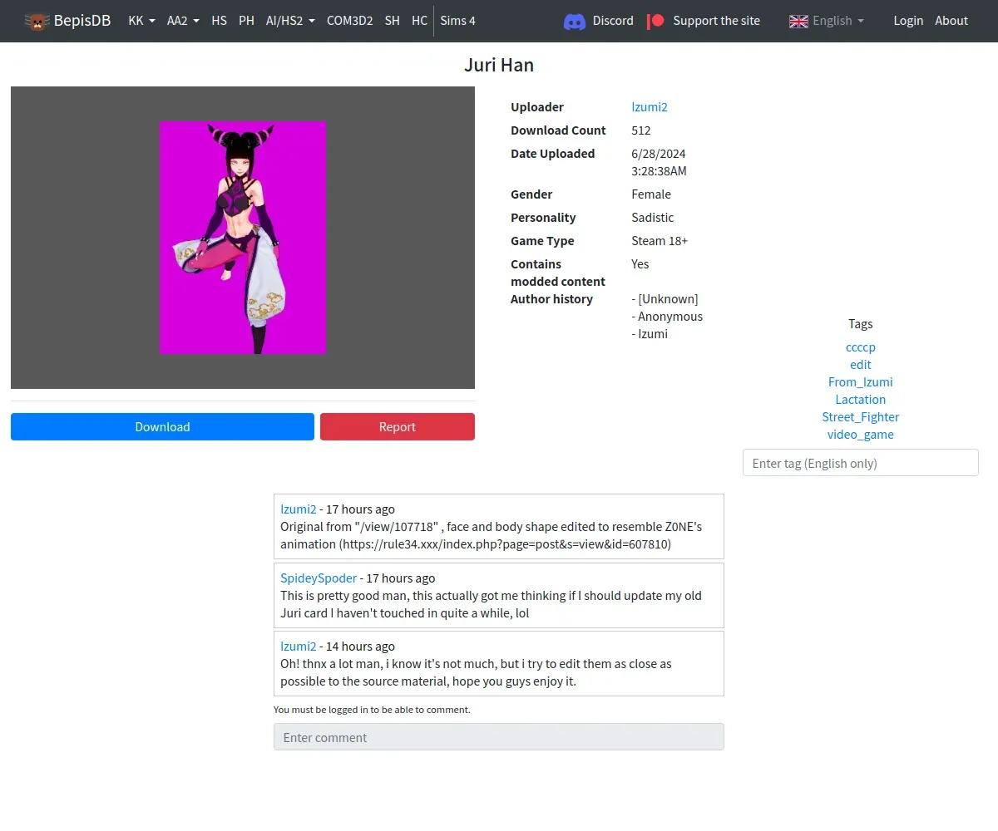The image size is (998, 831).
Task: Click the blue Download button
Action: click(x=162, y=426)
